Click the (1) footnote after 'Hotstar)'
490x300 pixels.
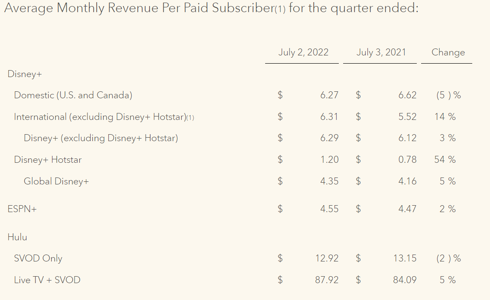(x=190, y=118)
